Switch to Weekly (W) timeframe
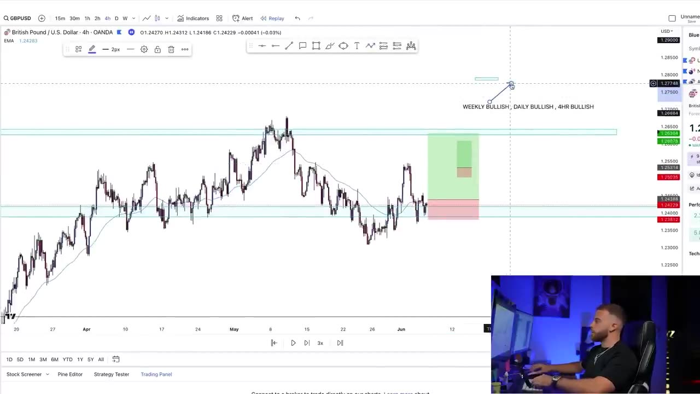This screenshot has width=700, height=394. coord(125,18)
